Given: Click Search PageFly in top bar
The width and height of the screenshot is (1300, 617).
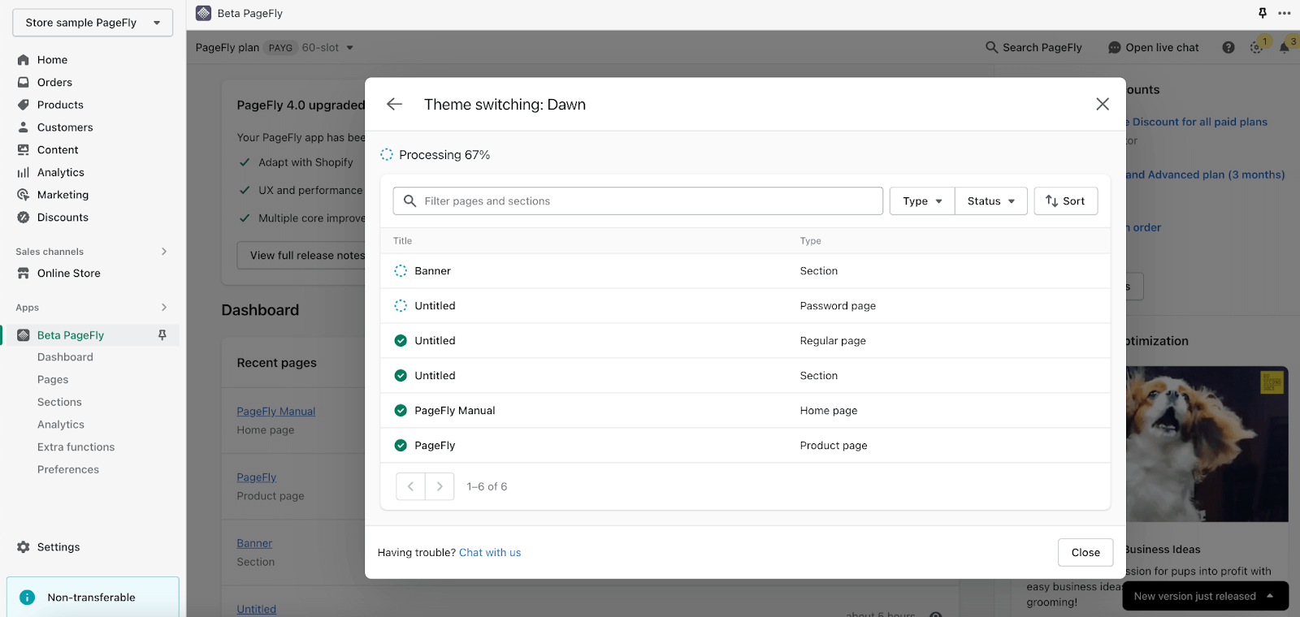Looking at the screenshot, I should click(x=1033, y=48).
